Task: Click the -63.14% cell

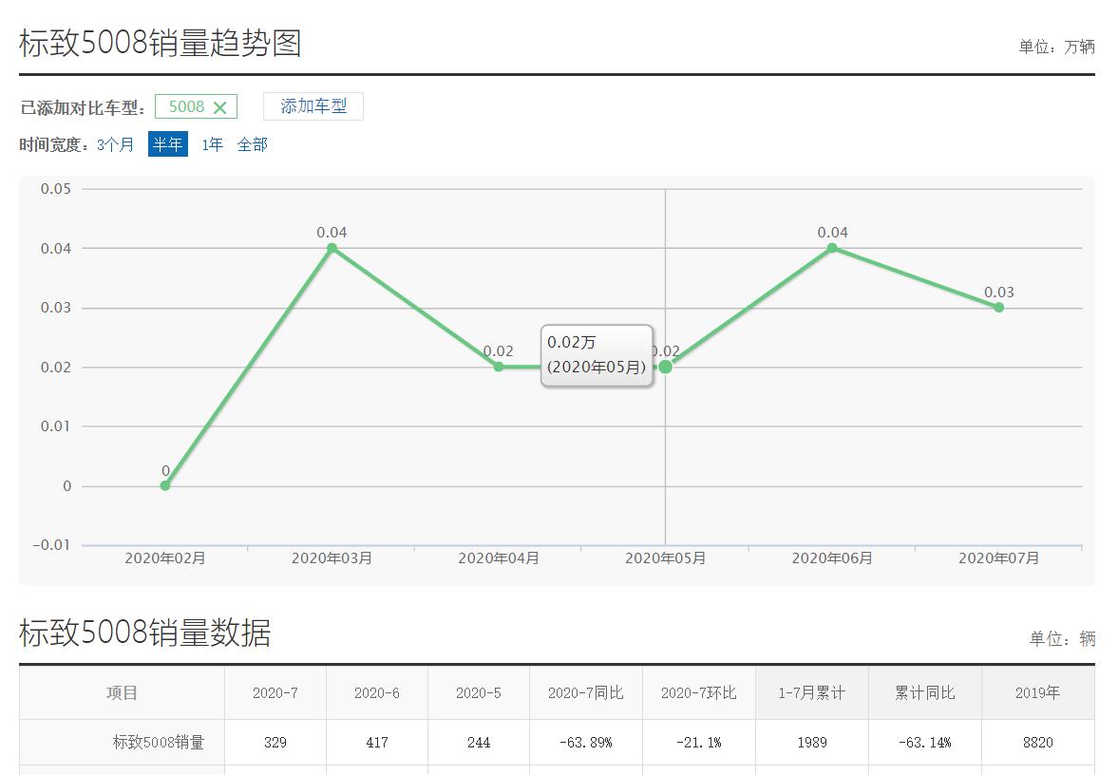Action: click(x=925, y=742)
